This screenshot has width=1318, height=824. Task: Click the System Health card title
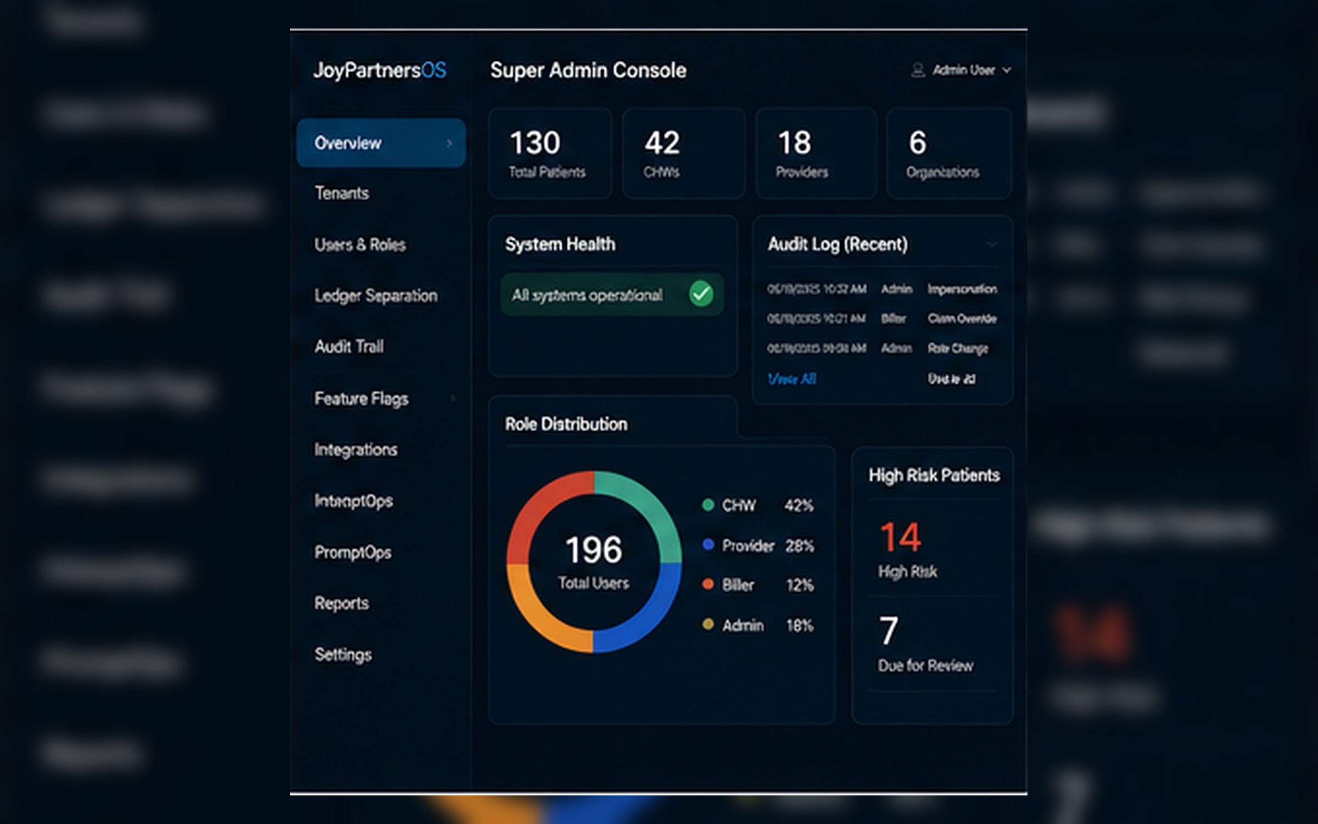[560, 244]
